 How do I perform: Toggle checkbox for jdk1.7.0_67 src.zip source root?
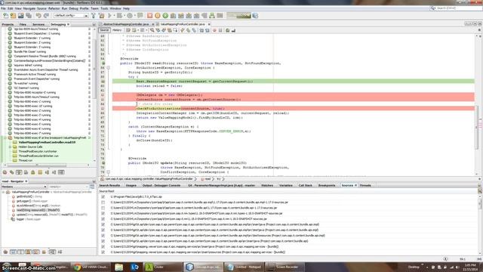(103, 196)
